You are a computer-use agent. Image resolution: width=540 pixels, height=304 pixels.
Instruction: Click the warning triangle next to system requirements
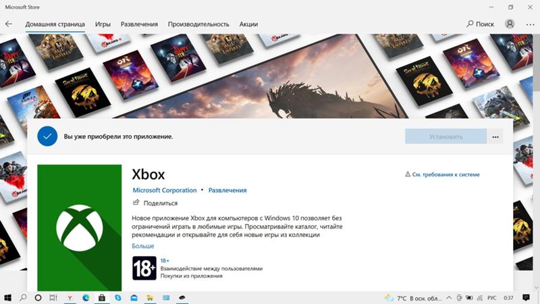pos(408,174)
